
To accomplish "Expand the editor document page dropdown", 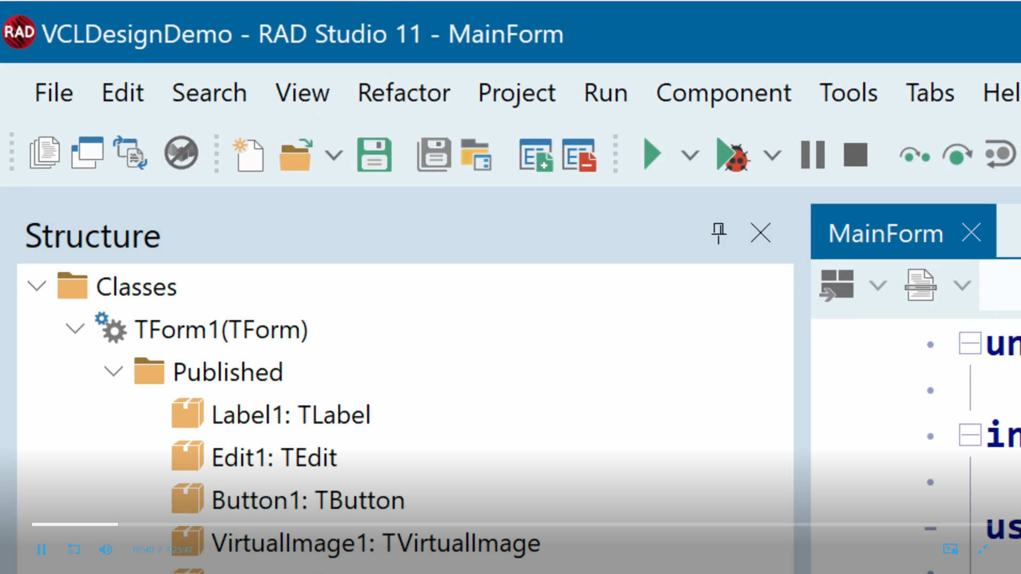I will point(962,285).
